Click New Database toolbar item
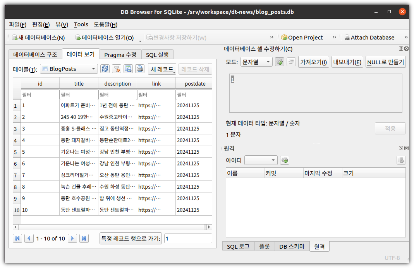 click(39, 38)
